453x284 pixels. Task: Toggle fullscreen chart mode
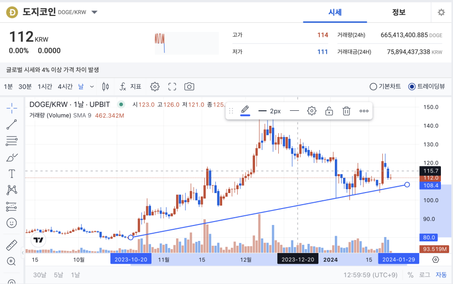click(x=172, y=87)
